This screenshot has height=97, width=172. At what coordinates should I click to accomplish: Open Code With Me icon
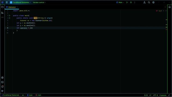(145, 2)
